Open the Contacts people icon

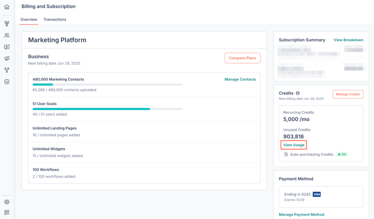(x=7, y=35)
